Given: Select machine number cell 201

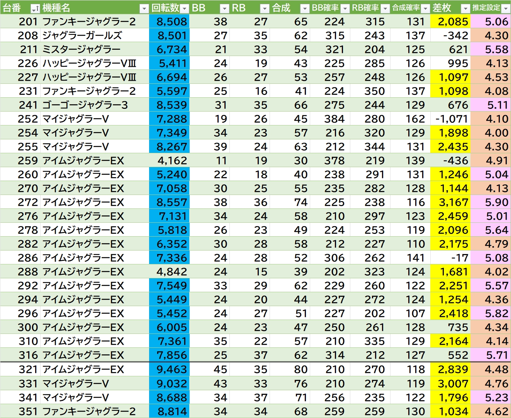Looking at the screenshot, I should click(x=20, y=22).
